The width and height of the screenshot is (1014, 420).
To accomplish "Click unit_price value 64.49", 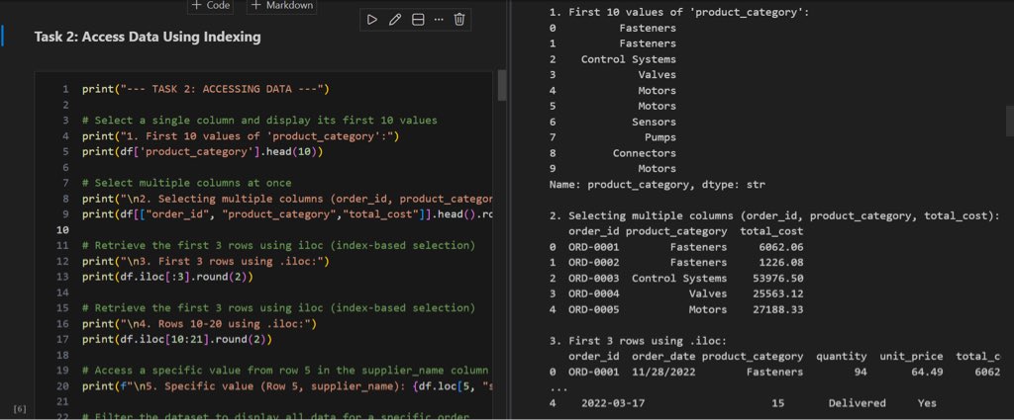I will 927,373.
